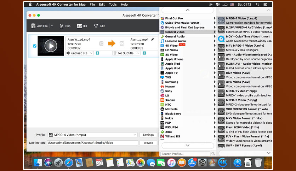This screenshot has height=171, width=296.
Task: Click the output 2D mode icon
Action: point(122,43)
